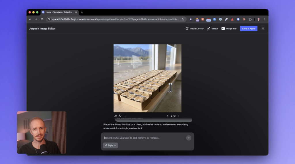Viewport: 295px width, 164px height.
Task: Reload the current page
Action: click(42, 19)
